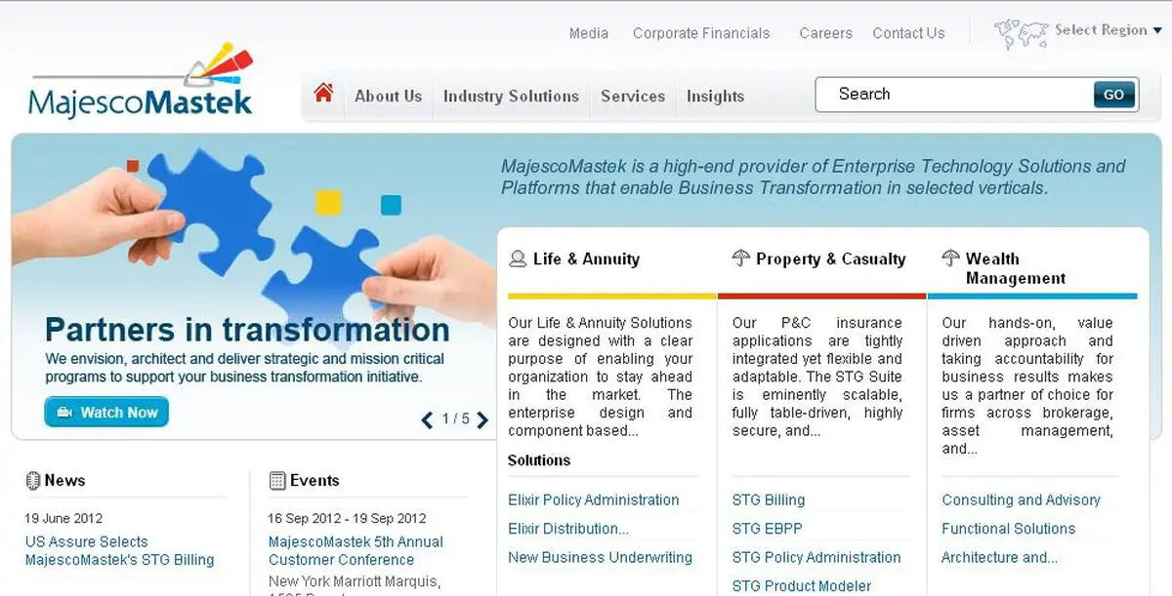Open the STG Billing solution link
Screen dimensions: 1172x596
[769, 499]
